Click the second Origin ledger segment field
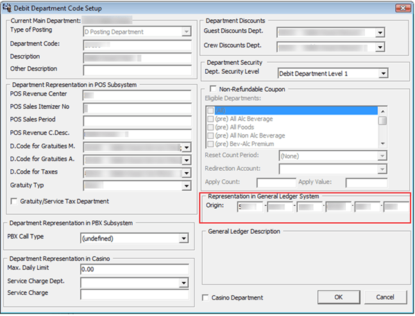The width and height of the screenshot is (415, 316). tap(280, 207)
